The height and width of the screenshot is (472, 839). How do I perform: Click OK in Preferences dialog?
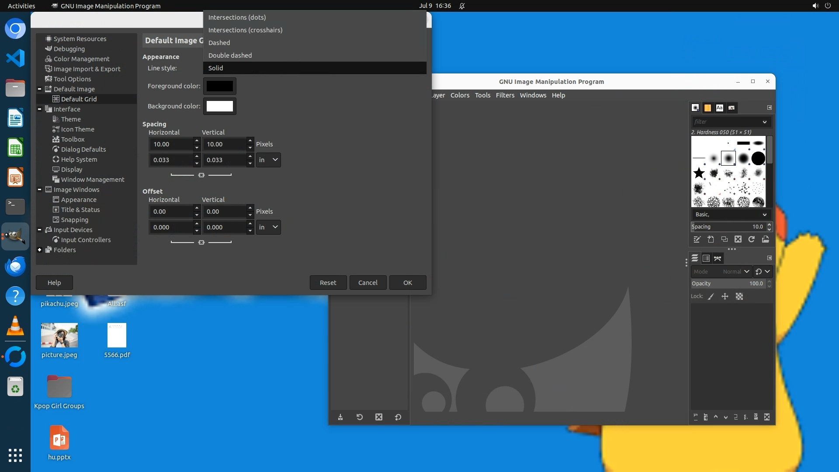[407, 283]
